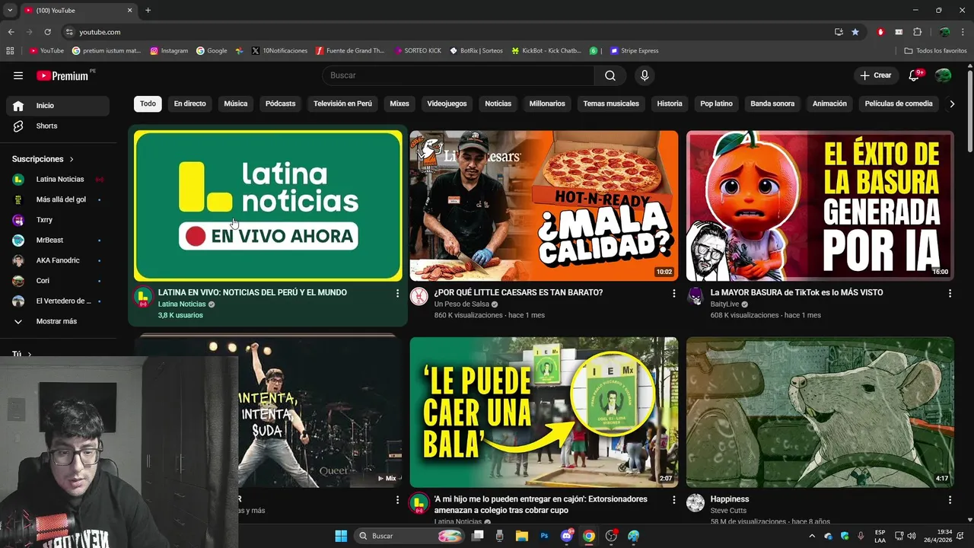Screen dimensions: 974x548
Task: Open Chrome extensions puzzle icon
Action: pos(917,32)
